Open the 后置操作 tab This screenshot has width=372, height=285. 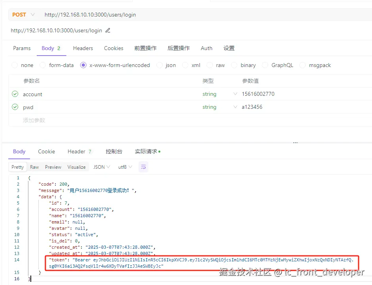(x=178, y=48)
